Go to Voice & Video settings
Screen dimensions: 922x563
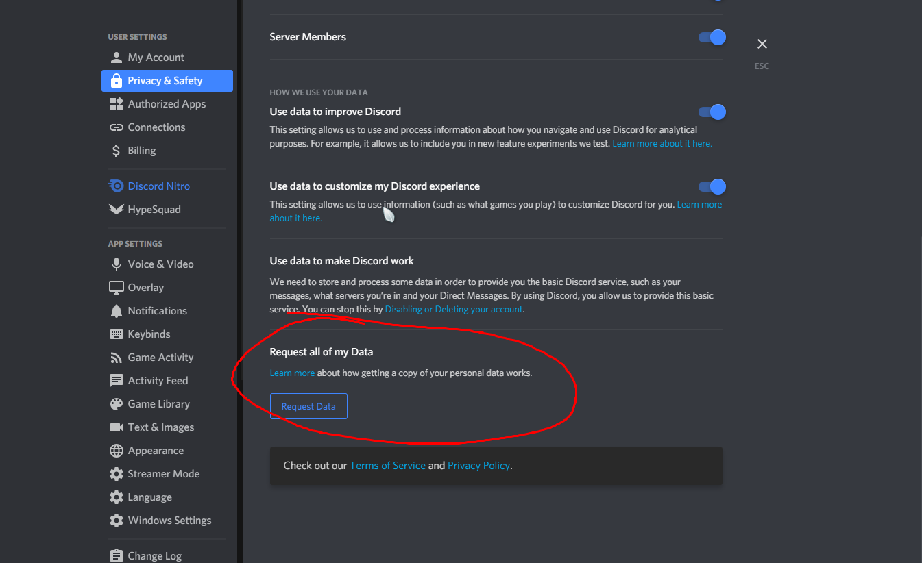pos(167,264)
